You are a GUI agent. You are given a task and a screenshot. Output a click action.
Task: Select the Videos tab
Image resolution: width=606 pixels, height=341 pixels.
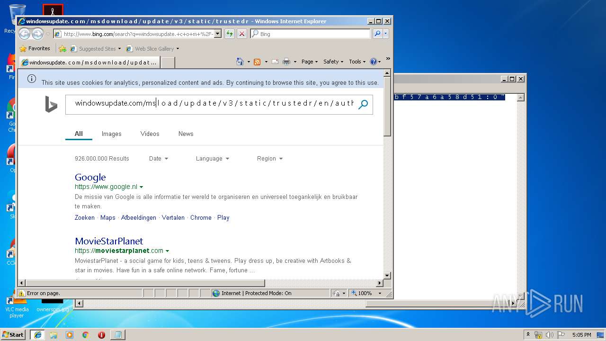(150, 134)
